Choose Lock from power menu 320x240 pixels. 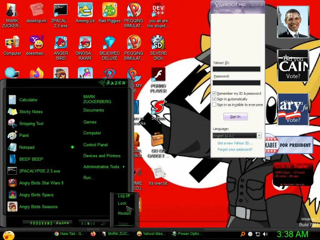[122, 203]
